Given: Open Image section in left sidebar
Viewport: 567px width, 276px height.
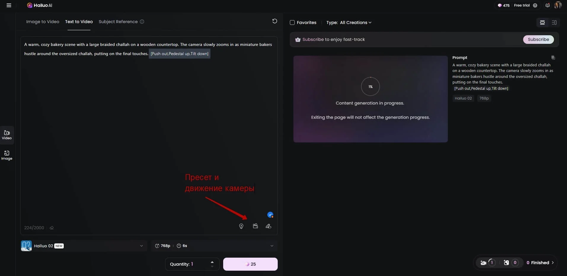Looking at the screenshot, I should (x=7, y=155).
